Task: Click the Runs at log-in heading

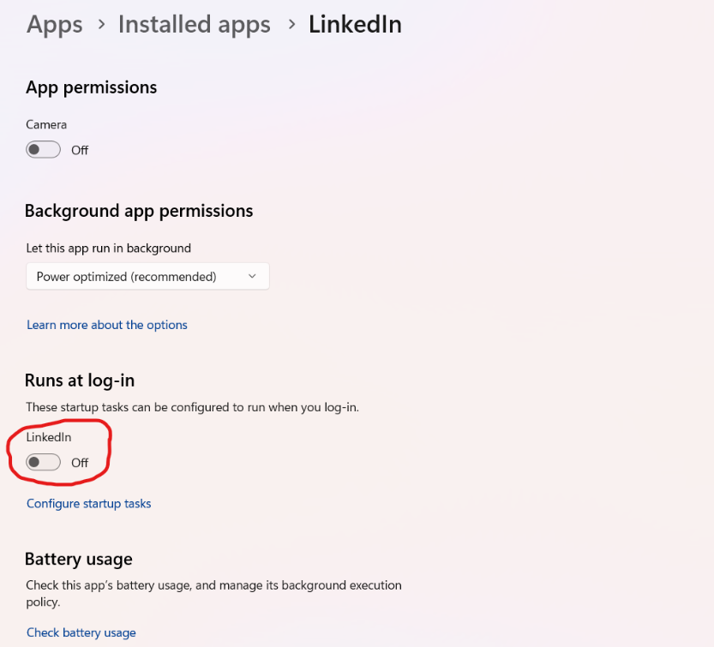Action: click(80, 380)
